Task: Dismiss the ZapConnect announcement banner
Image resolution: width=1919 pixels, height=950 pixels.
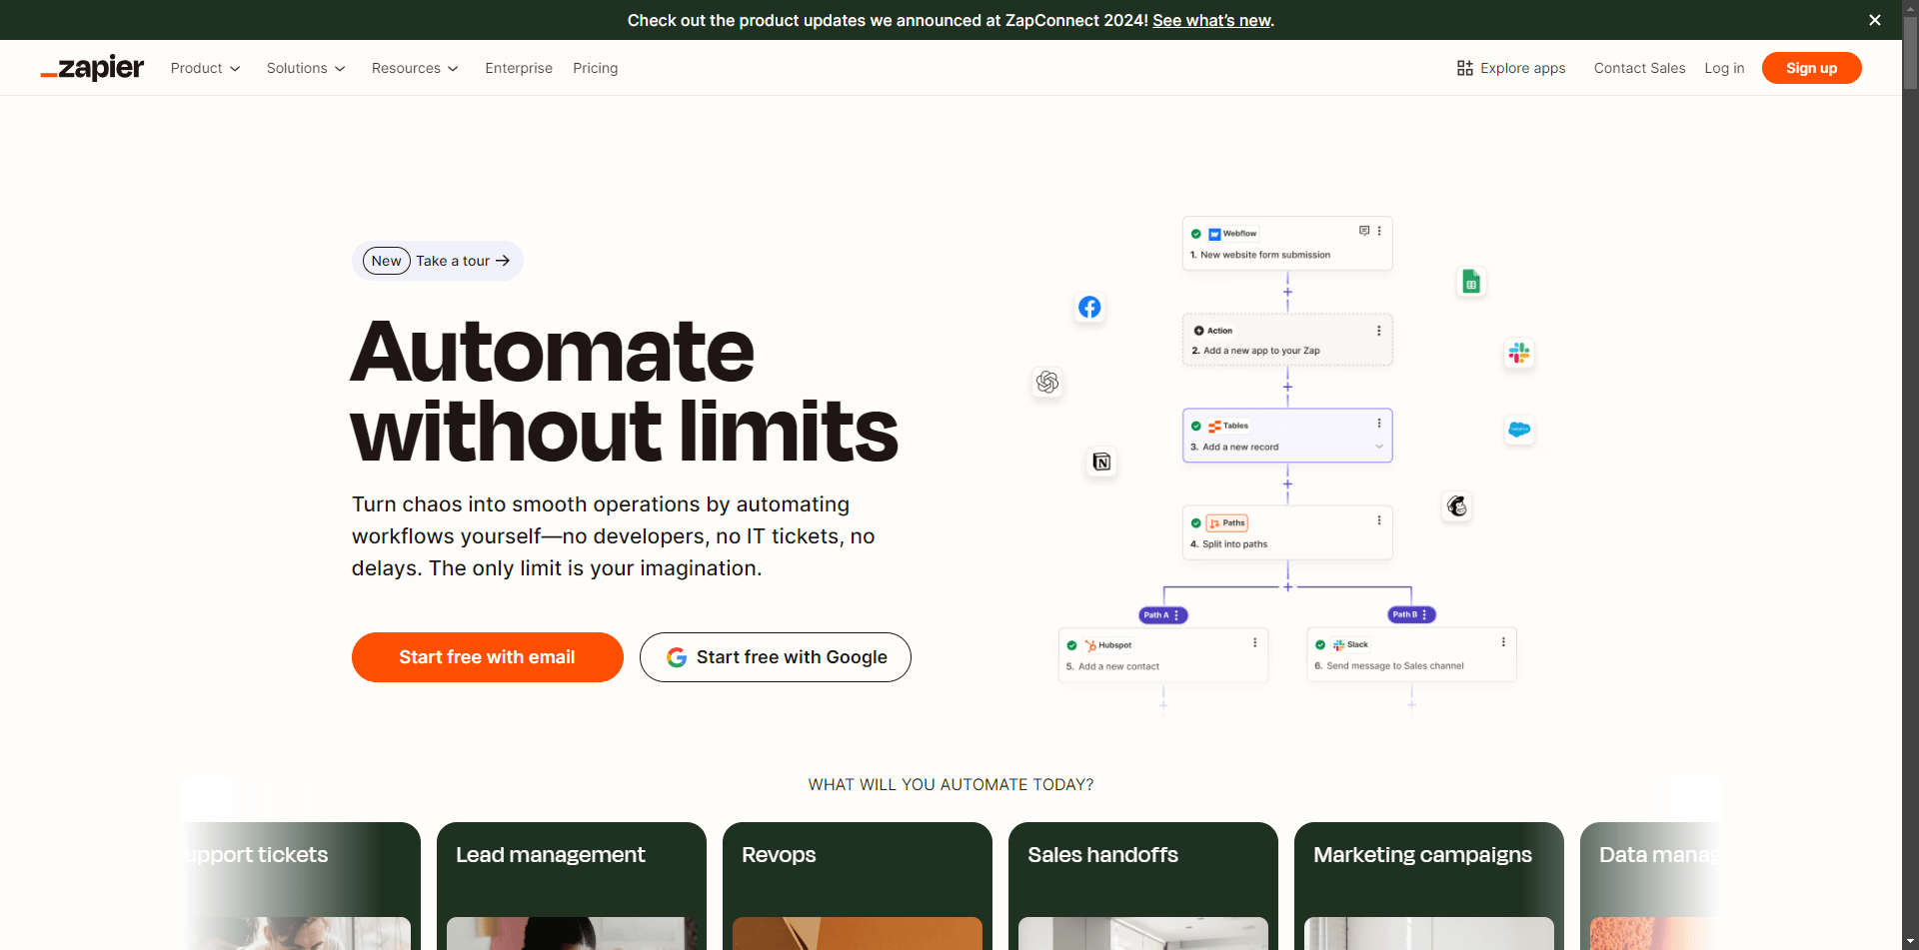Action: 1875,20
